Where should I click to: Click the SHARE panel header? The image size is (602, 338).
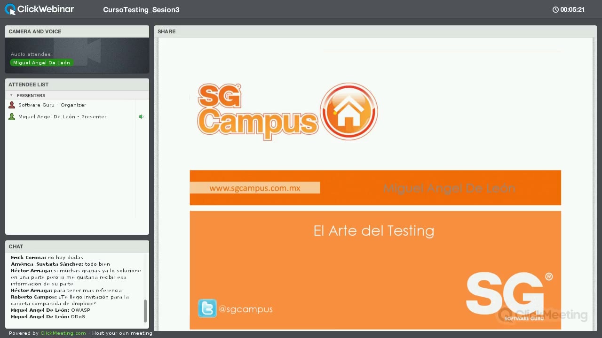[375, 31]
